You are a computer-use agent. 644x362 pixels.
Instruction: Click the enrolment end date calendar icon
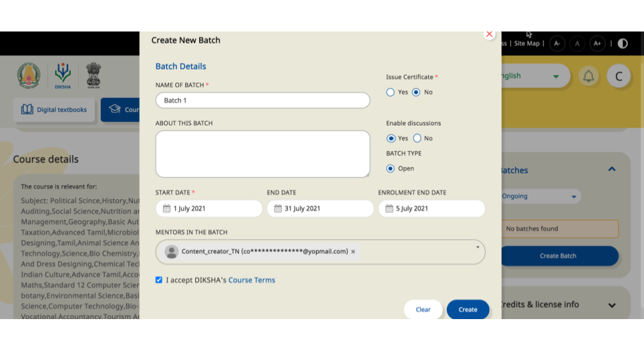390,208
